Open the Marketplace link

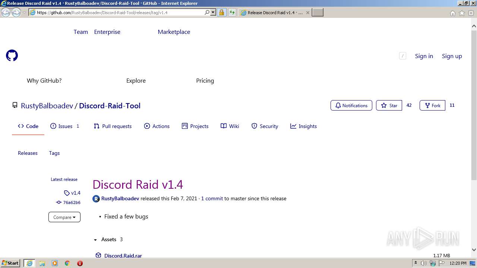(x=174, y=32)
